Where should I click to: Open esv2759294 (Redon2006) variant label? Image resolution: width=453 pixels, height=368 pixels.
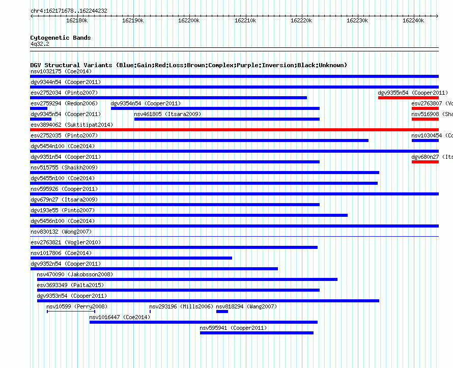pos(64,103)
